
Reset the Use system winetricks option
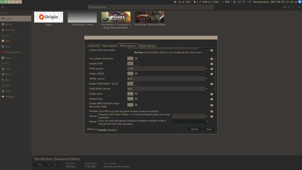pos(212,59)
